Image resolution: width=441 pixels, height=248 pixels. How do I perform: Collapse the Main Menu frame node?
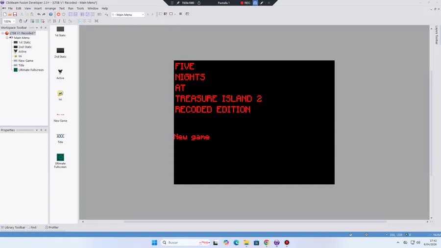pyautogui.click(x=7, y=38)
